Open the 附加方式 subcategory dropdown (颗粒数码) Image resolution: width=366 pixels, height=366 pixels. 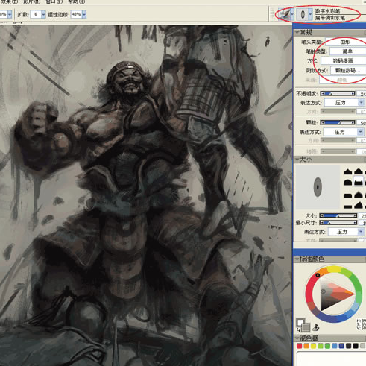[347, 70]
